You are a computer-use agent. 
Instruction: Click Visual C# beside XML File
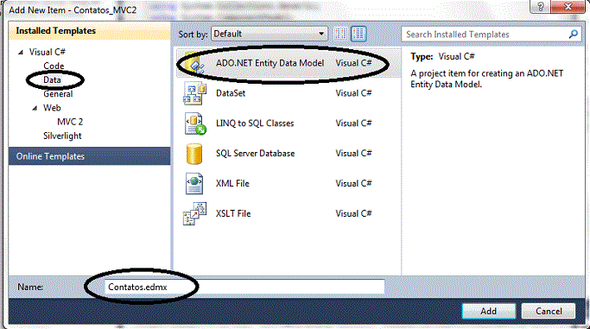[x=353, y=183]
